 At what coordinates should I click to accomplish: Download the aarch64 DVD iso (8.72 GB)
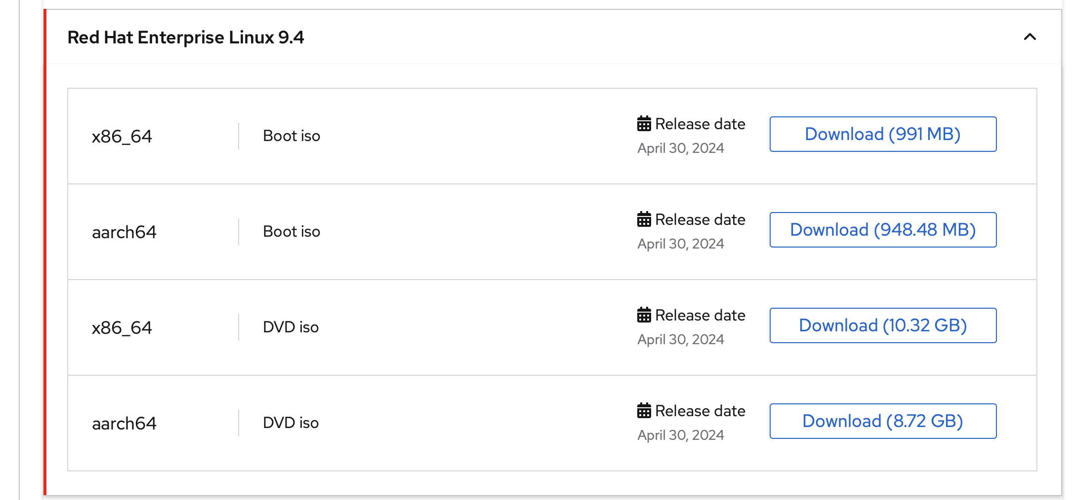point(883,421)
